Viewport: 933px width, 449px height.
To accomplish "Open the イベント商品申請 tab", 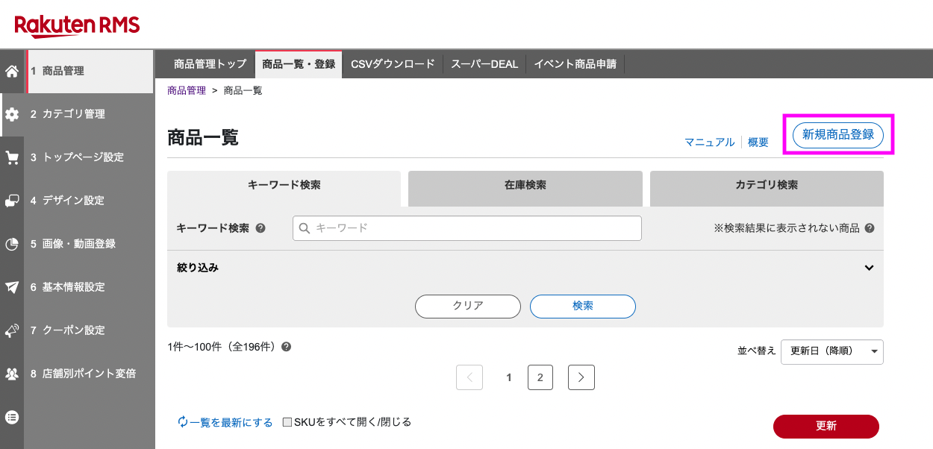I will (x=575, y=64).
